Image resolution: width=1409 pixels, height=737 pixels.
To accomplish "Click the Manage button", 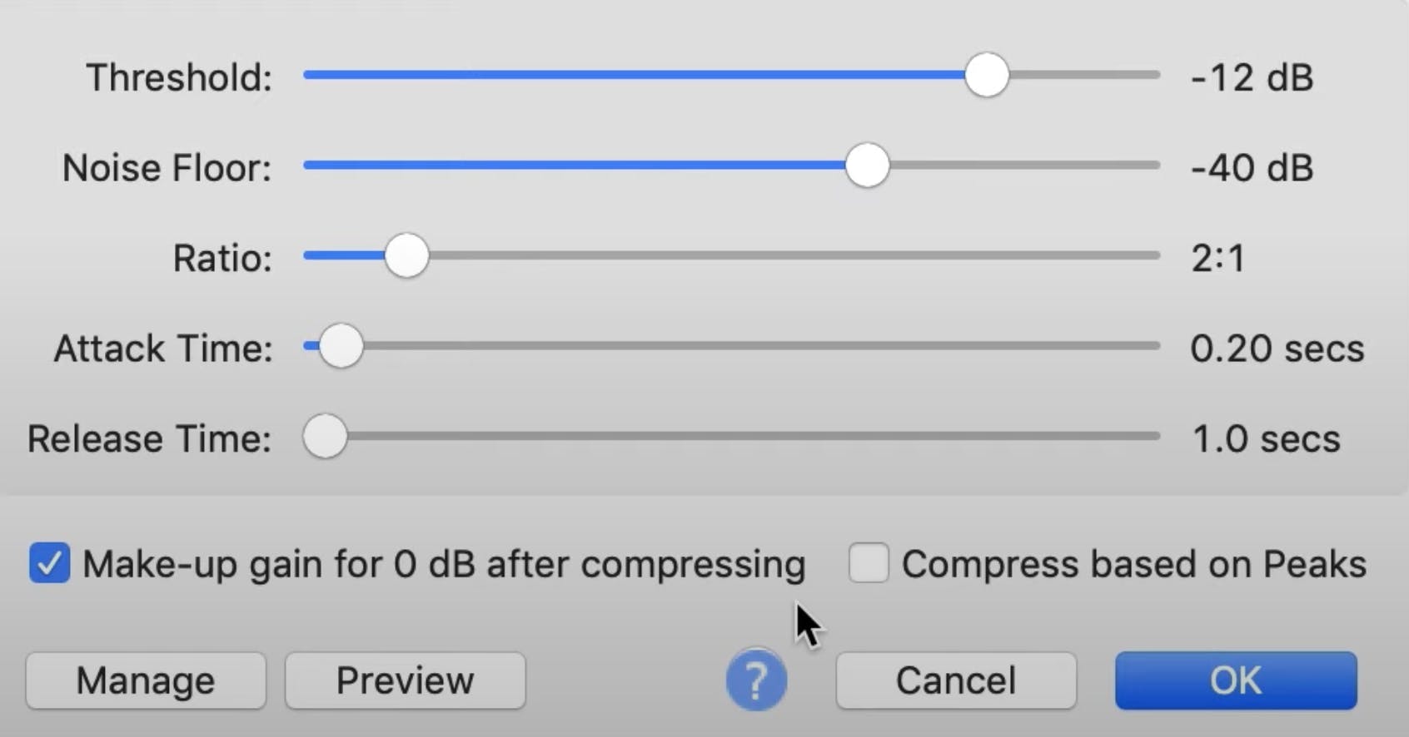I will point(146,680).
